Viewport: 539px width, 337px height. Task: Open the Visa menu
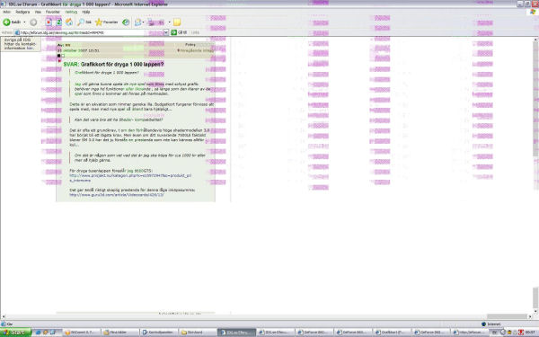pos(38,12)
